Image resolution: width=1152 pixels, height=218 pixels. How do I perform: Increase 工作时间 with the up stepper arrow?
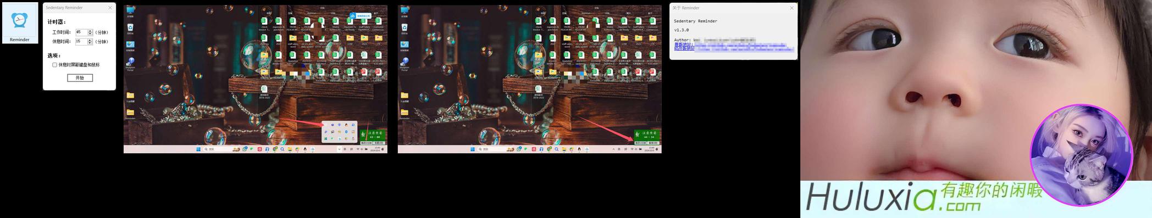(x=90, y=31)
